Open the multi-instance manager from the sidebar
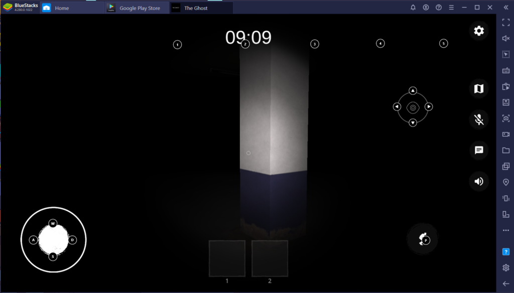The height and width of the screenshot is (293, 514). [x=506, y=167]
